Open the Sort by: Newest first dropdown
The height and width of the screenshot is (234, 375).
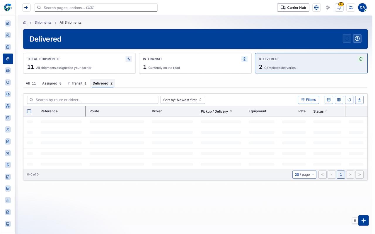point(183,100)
